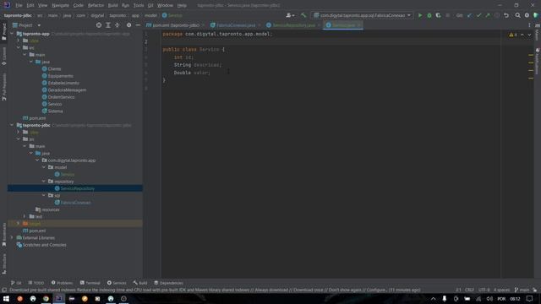The width and height of the screenshot is (541, 304).
Task: Collapse all icon in Project panel header
Action: 117,25
